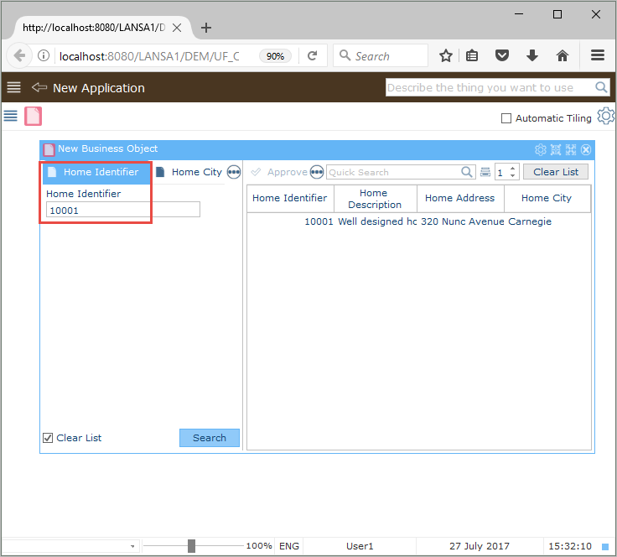Open more commands ellipsis beside Approve
Viewport: 617px width, 557px height.
[317, 172]
